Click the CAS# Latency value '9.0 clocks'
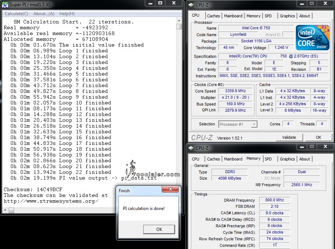Viewport: 335px width, 249px height. point(274,213)
